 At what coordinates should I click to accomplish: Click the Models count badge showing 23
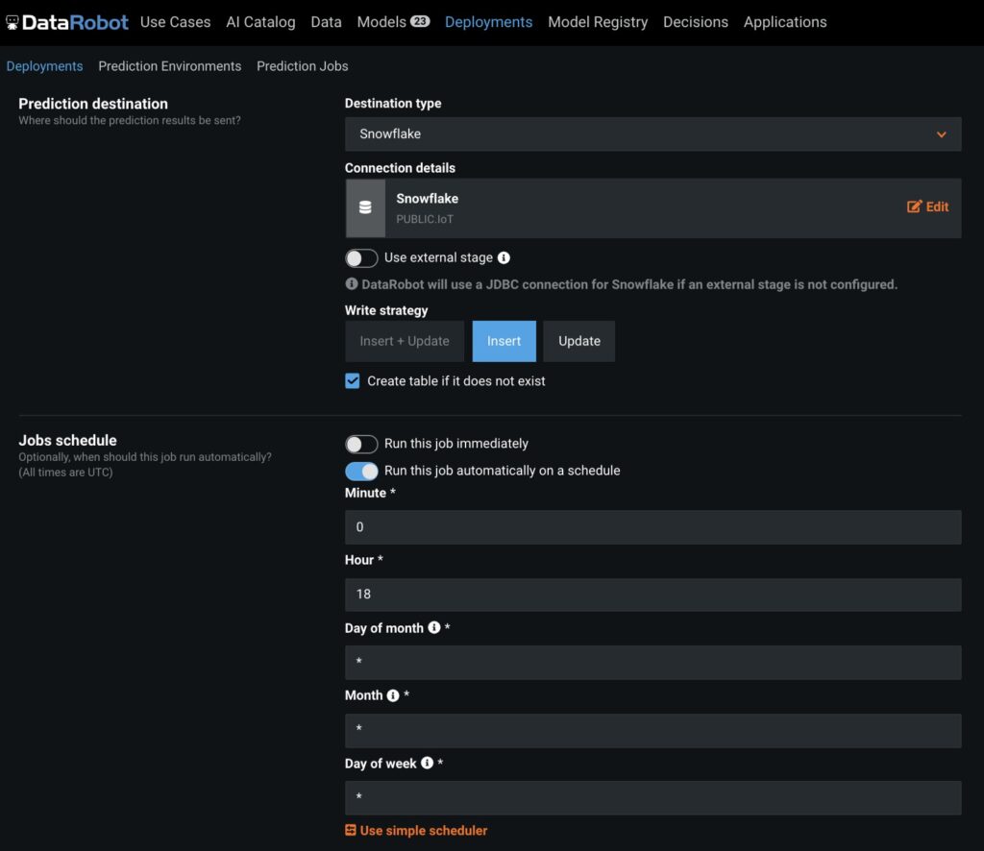(x=420, y=21)
